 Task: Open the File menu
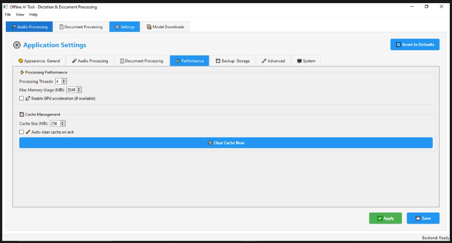[8, 14]
